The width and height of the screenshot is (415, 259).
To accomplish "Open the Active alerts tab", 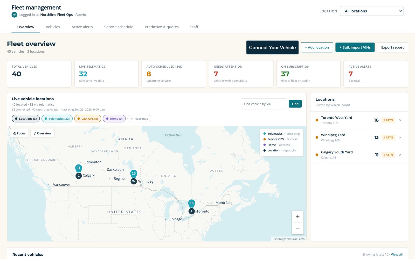I will tap(82, 27).
